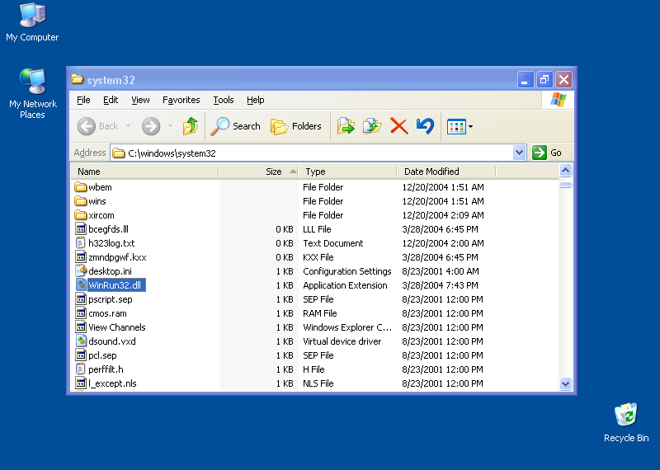660x470 pixels.
Task: Click the Go button
Action: [x=547, y=153]
